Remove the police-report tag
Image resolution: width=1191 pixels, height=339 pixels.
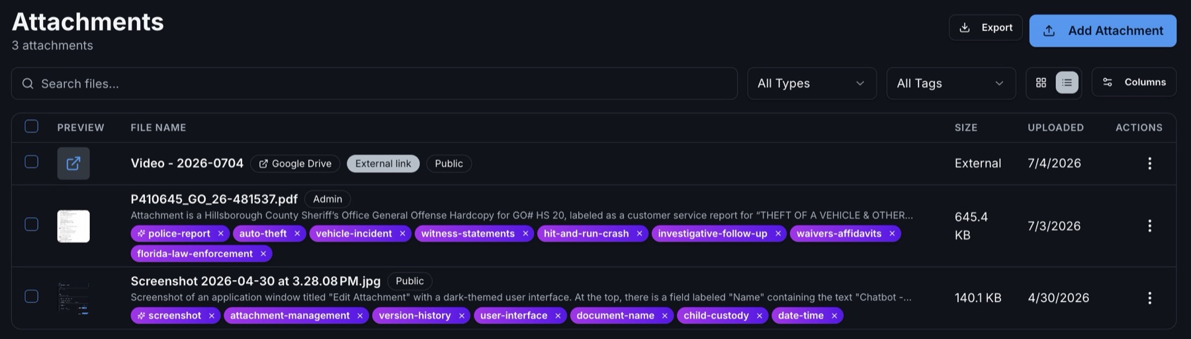(221, 234)
